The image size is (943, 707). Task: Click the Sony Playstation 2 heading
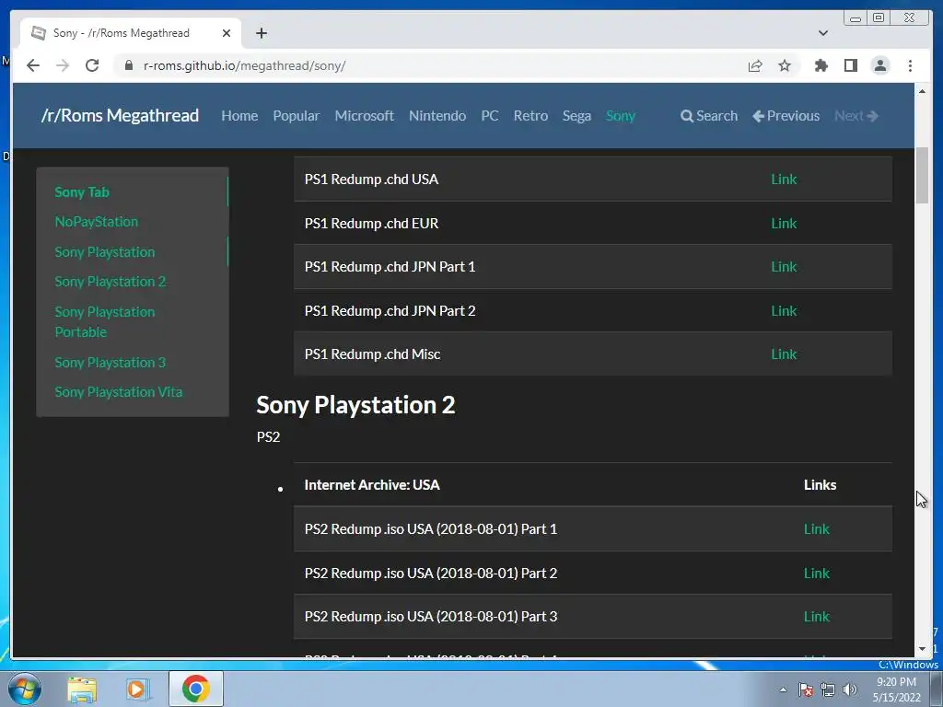(x=355, y=405)
